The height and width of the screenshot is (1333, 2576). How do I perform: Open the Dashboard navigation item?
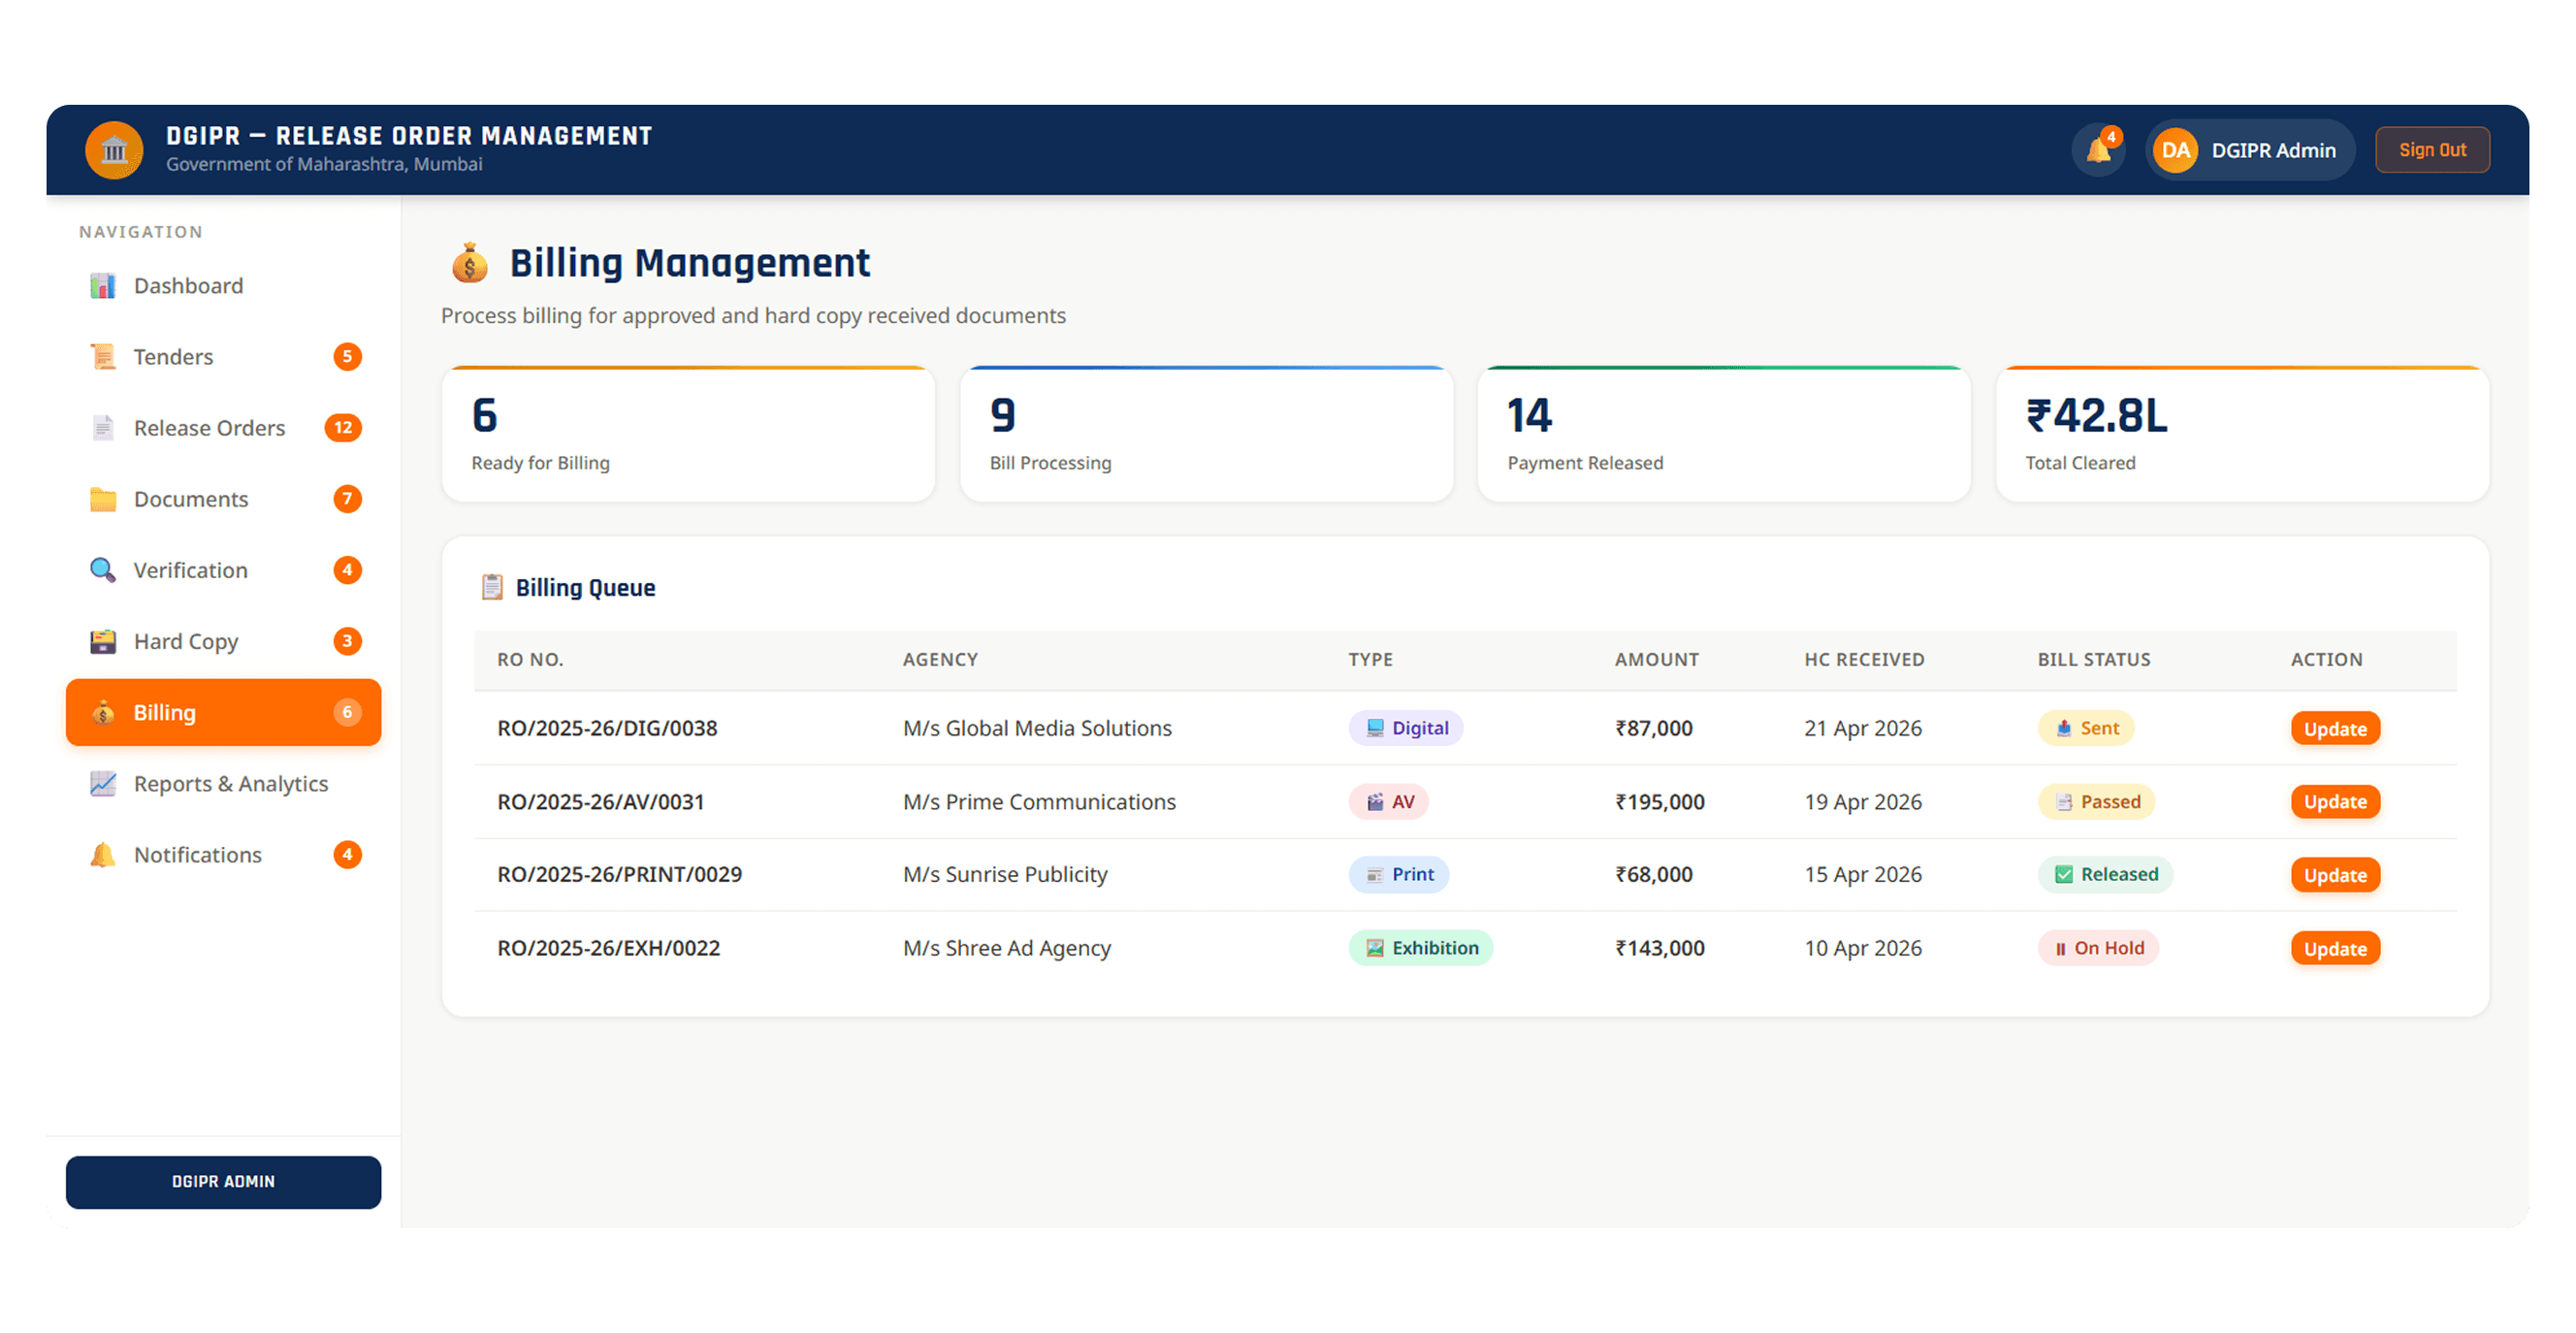(223, 286)
